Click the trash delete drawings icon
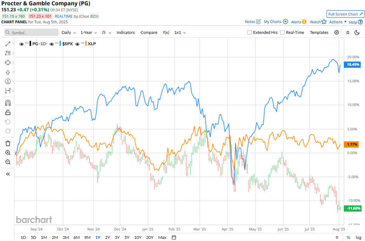The height and width of the screenshot is (241, 365). pyautogui.click(x=8, y=143)
